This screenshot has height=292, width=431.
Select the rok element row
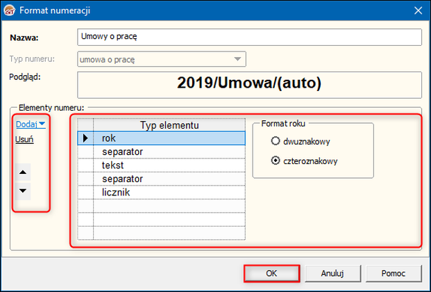[x=169, y=138]
